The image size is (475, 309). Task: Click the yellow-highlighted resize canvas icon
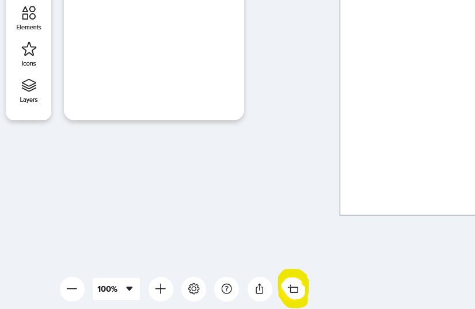pos(293,289)
